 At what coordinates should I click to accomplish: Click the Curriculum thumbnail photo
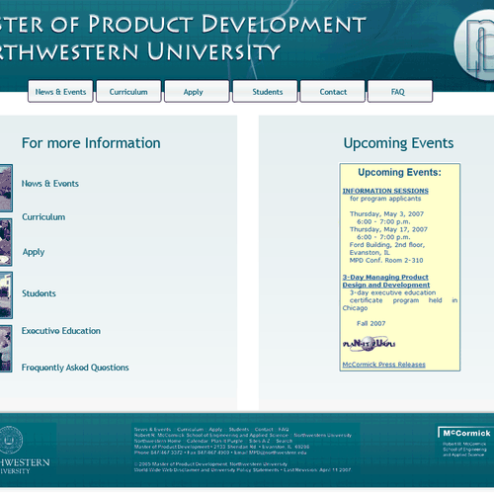point(6,242)
